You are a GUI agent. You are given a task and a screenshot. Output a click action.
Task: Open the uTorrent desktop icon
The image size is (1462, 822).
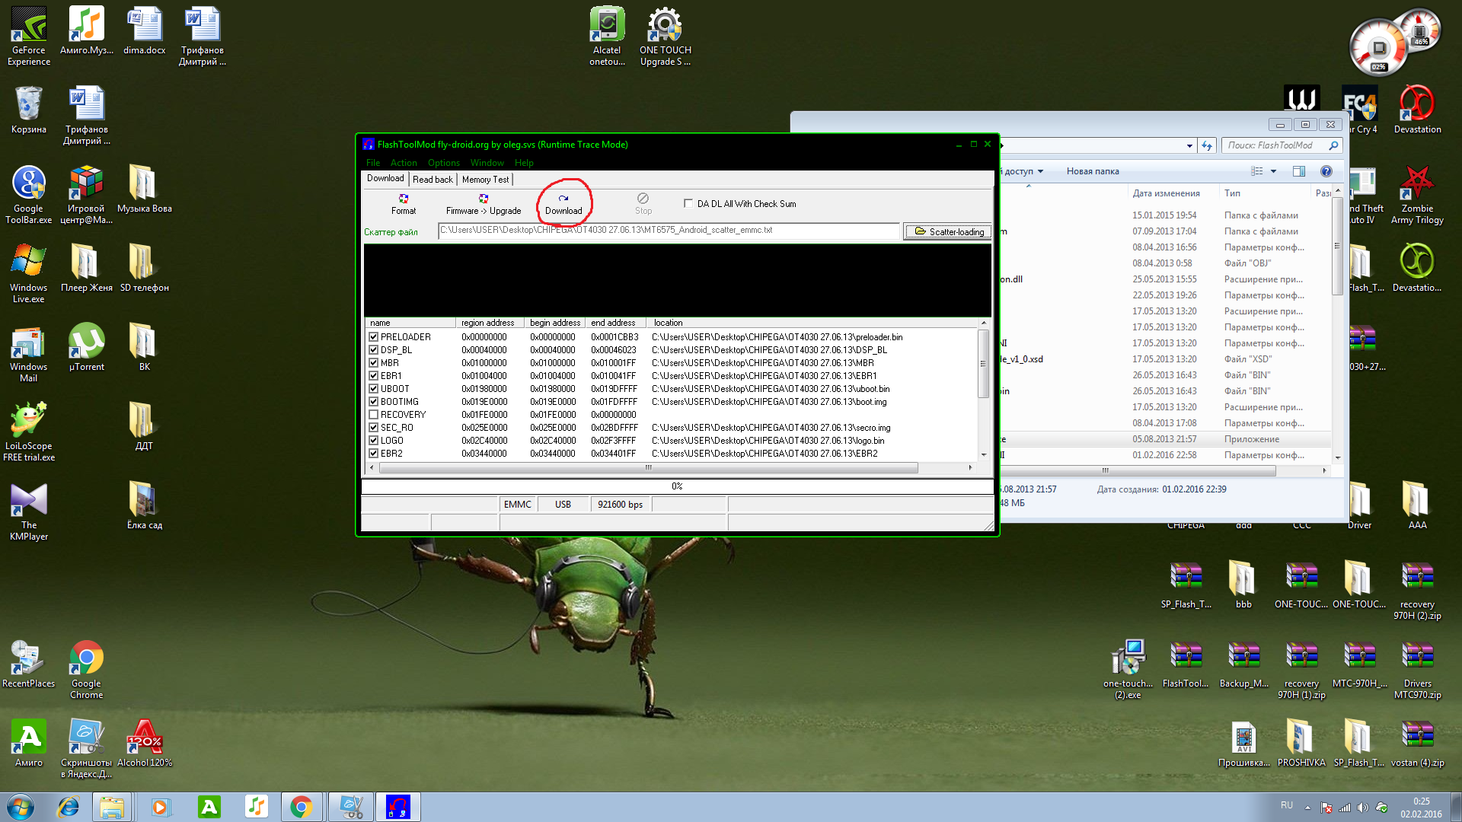(x=86, y=342)
